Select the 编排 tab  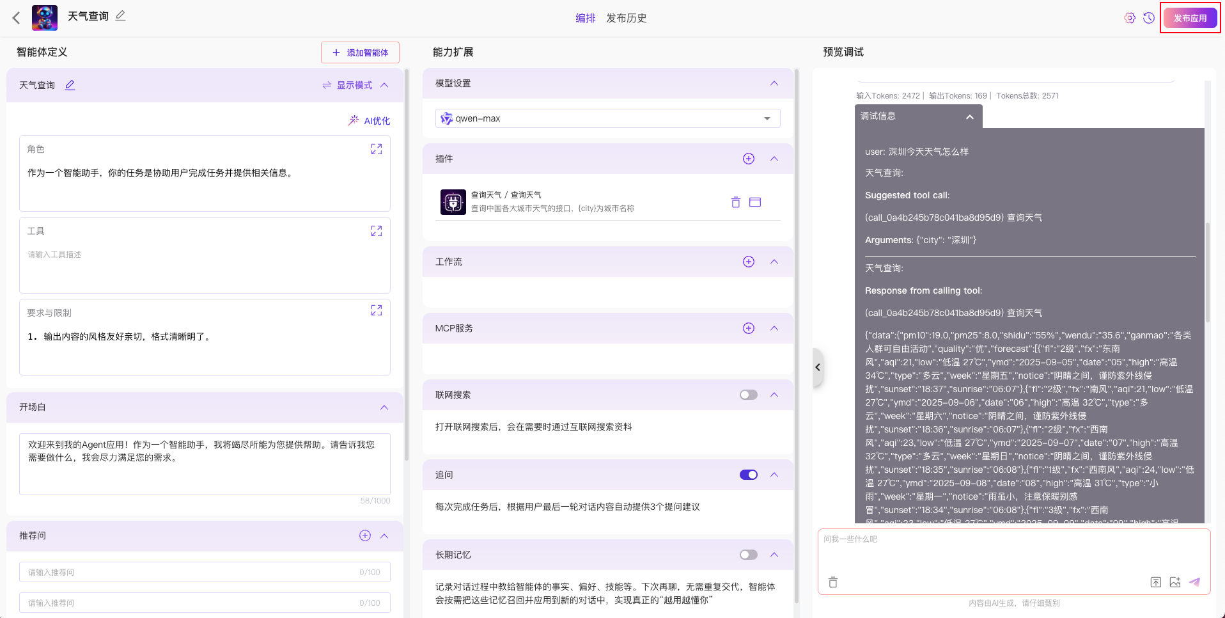pyautogui.click(x=586, y=18)
